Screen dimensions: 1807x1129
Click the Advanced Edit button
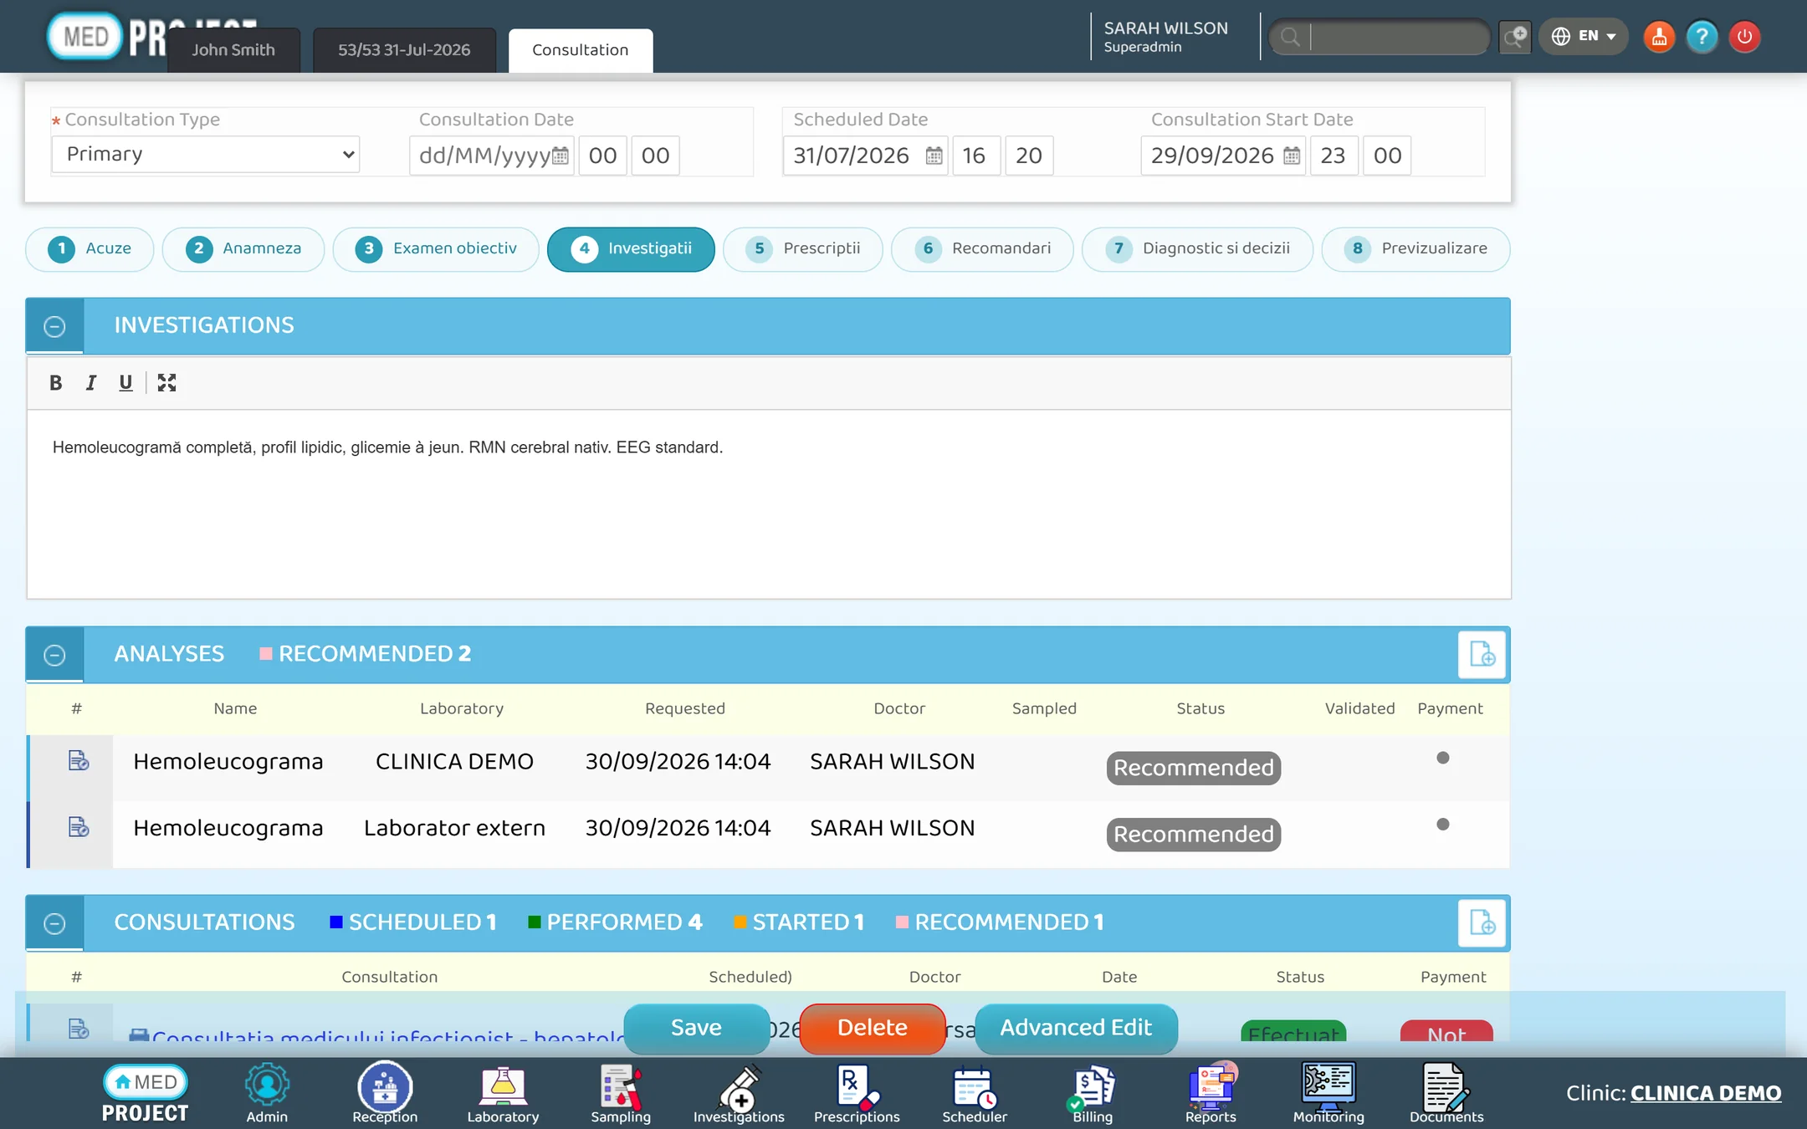[x=1076, y=1028]
